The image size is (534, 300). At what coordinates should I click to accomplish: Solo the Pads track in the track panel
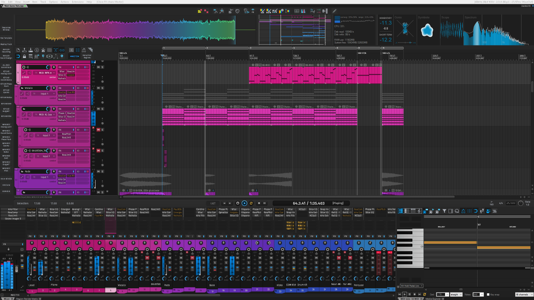[102, 172]
